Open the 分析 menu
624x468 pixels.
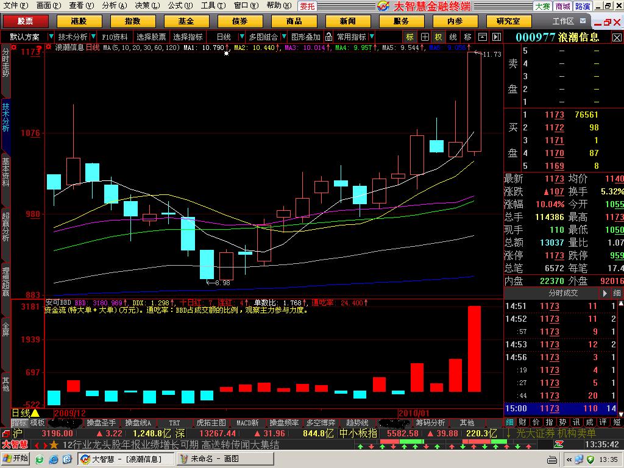114,5
